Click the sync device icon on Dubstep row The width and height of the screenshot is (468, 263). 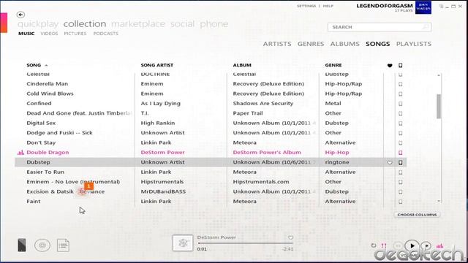click(x=401, y=162)
